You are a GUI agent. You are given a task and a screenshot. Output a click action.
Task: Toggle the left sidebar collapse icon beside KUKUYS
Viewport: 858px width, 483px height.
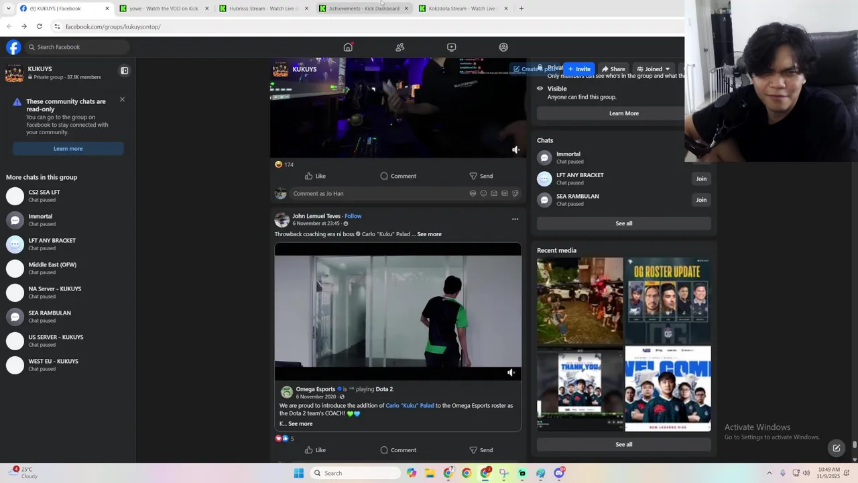pyautogui.click(x=124, y=70)
